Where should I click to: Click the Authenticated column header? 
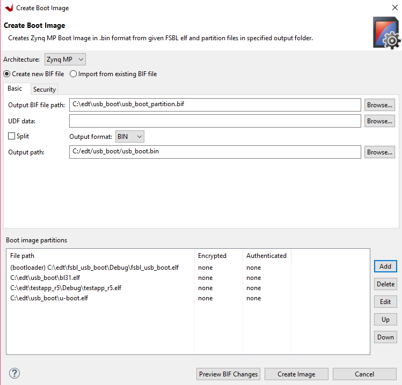(x=267, y=256)
